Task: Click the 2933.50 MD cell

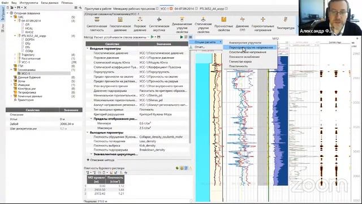Action: point(97,190)
